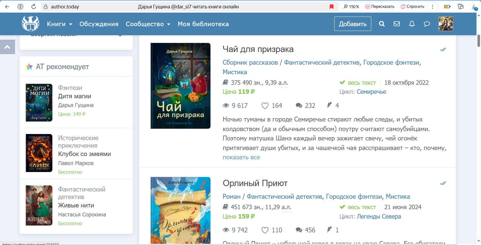Click the library status checkmark for Орлиный Приют

point(443,183)
